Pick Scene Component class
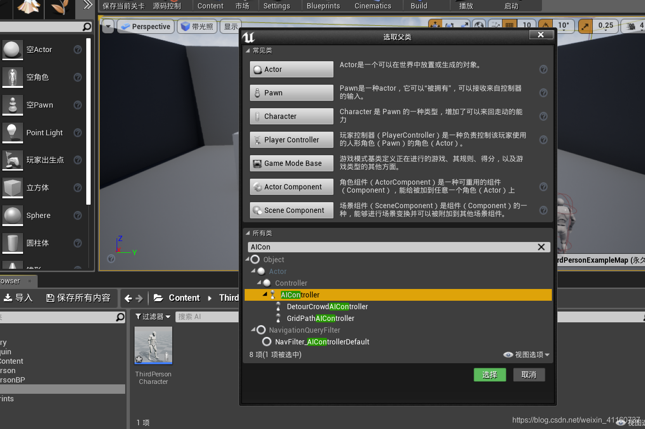This screenshot has width=645, height=429. pyautogui.click(x=291, y=211)
